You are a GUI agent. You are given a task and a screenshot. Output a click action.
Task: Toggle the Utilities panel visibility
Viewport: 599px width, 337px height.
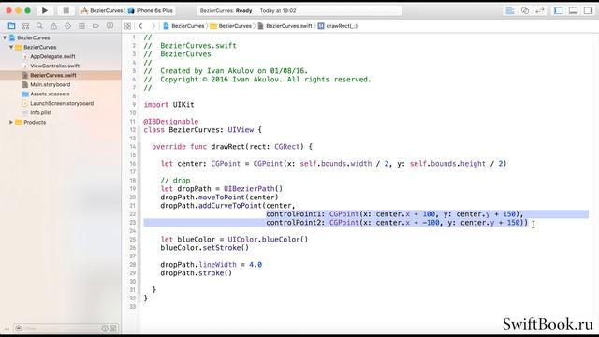point(589,10)
